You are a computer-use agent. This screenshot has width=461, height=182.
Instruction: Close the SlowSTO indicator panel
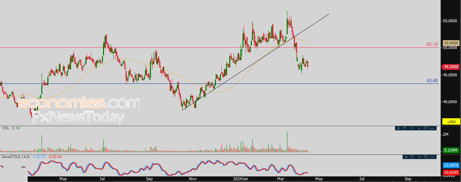point(406,157)
